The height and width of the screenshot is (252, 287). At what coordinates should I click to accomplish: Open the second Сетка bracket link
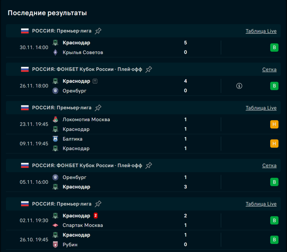pos(269,165)
